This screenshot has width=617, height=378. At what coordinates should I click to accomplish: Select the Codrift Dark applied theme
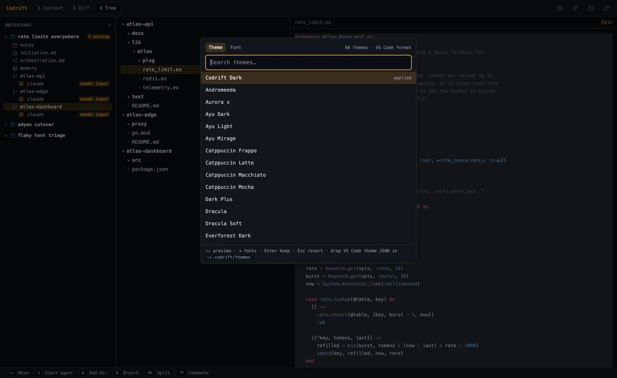308,78
